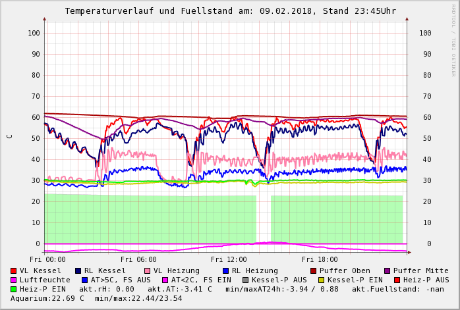Click the AT<2C, FS EIN swatch

tap(166, 280)
